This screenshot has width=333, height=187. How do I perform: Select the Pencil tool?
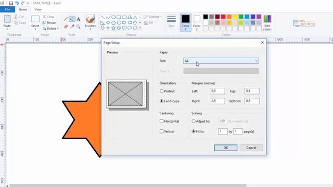66,19
